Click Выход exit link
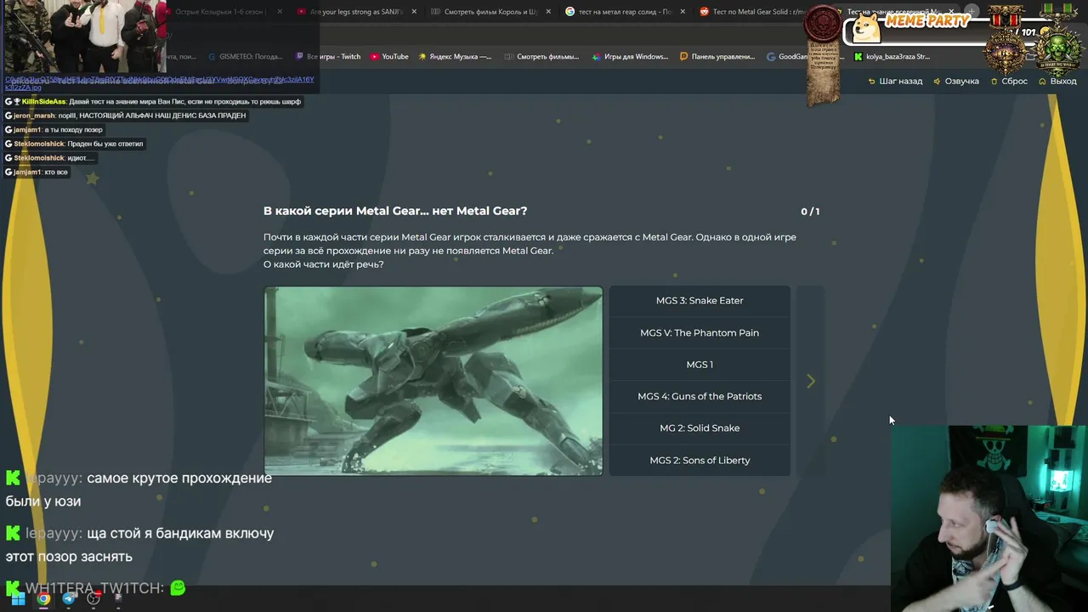Viewport: 1088px width, 612px height. [1057, 81]
